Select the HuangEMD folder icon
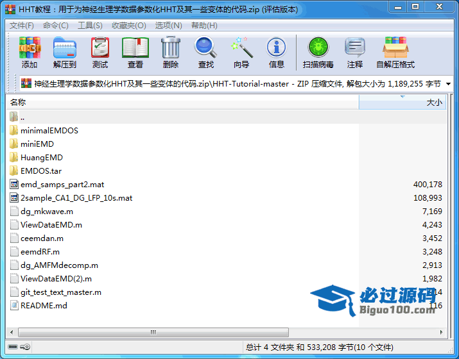This screenshot has width=459, height=359. [x=13, y=157]
